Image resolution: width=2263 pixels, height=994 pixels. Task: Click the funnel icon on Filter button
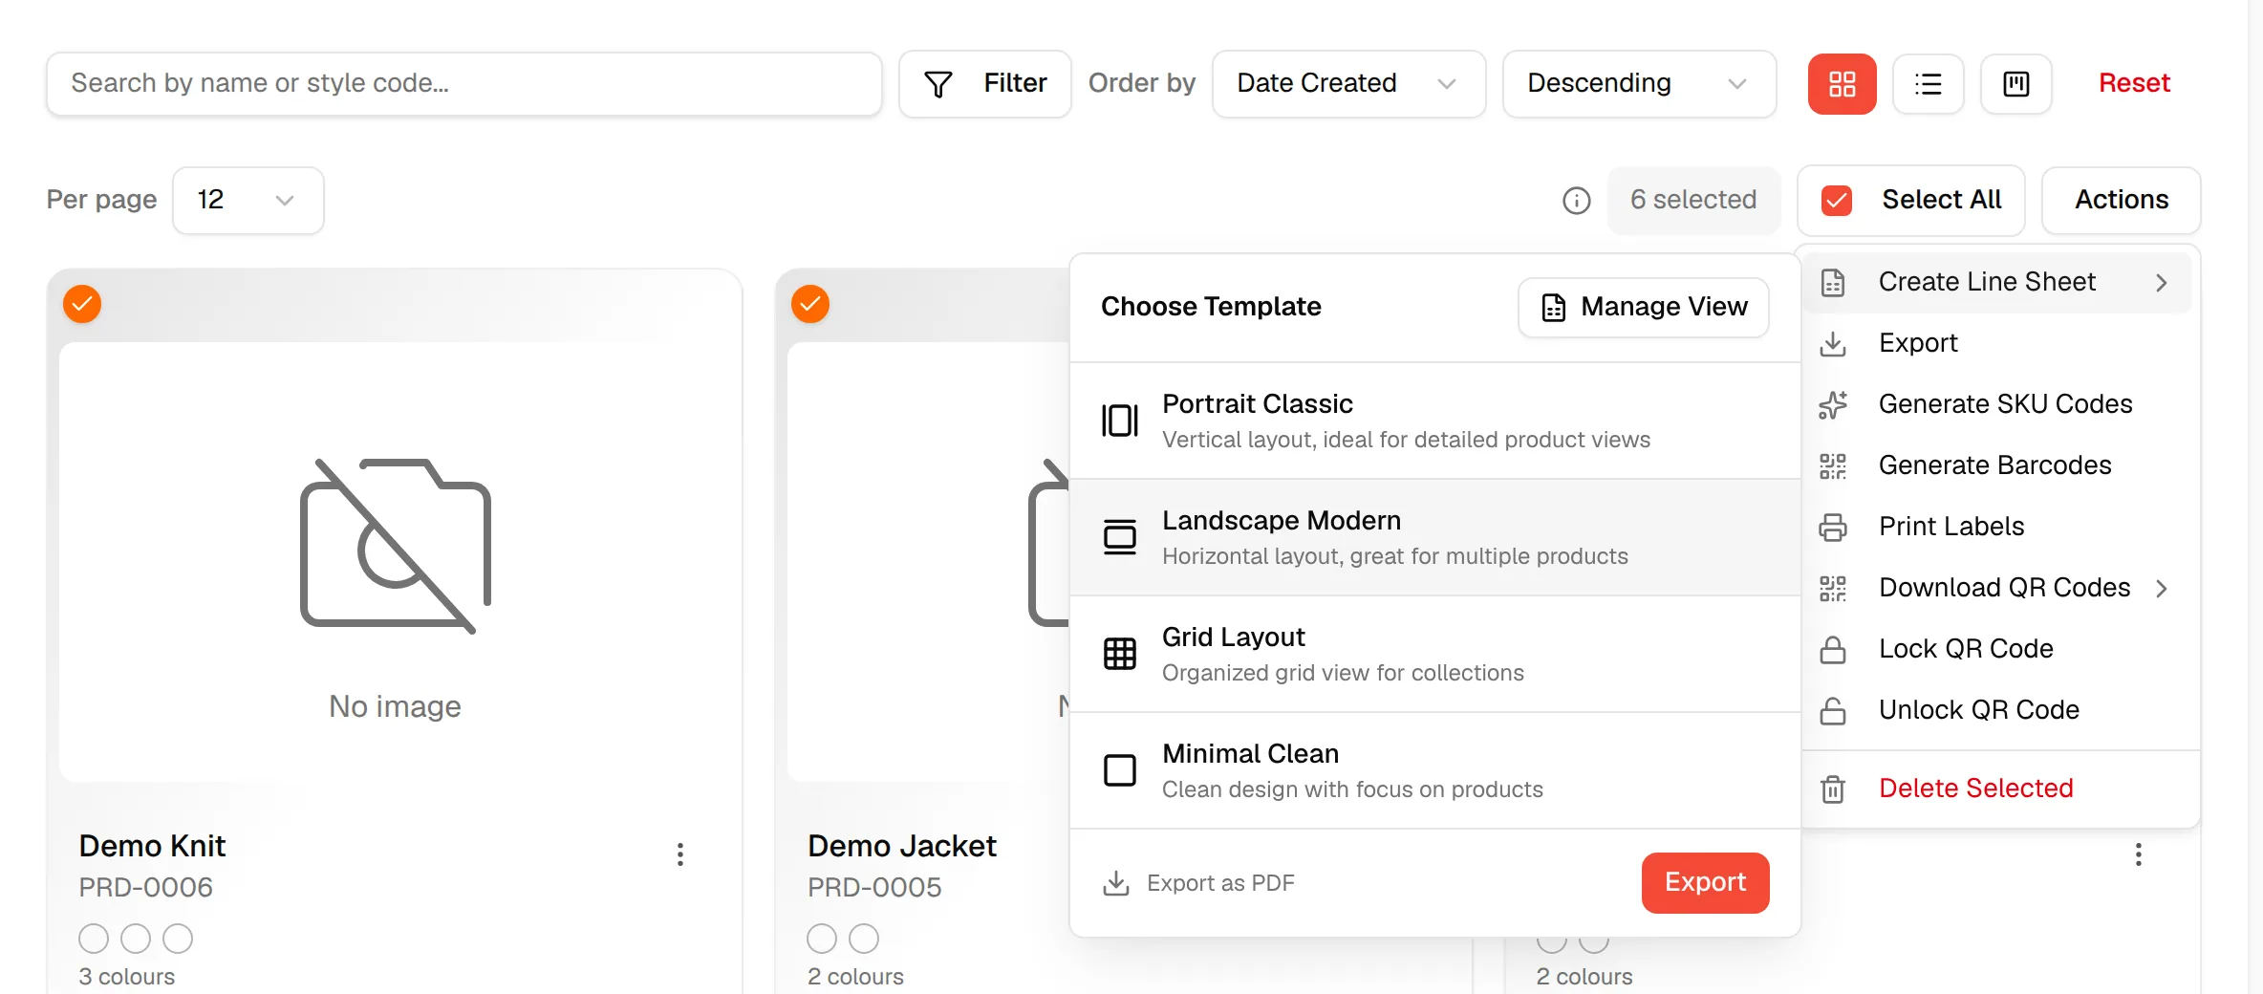tap(938, 84)
